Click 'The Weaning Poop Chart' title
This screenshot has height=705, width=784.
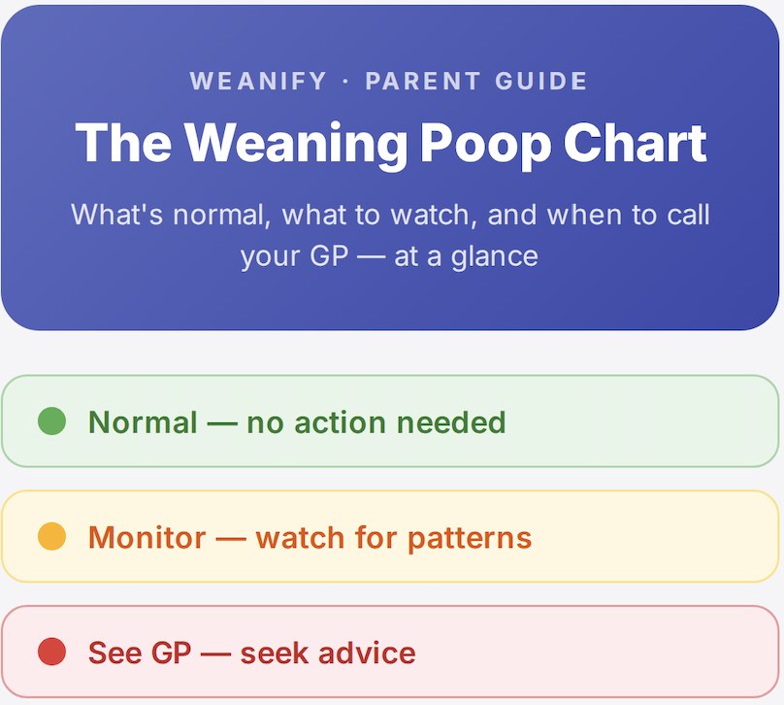click(x=390, y=144)
